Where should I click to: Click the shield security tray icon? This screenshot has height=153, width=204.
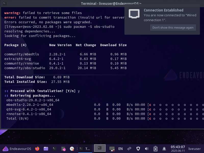pyautogui.click(x=138, y=149)
